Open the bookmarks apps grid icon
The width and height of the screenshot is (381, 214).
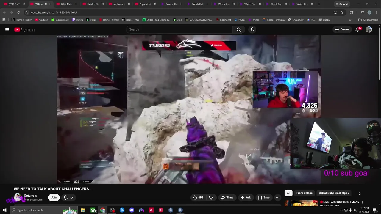tap(4, 20)
